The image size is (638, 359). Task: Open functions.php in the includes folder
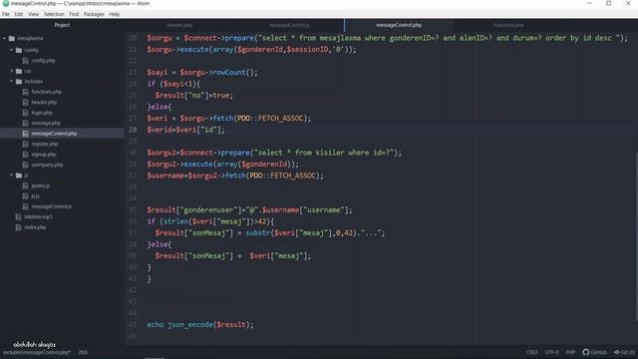coord(47,92)
